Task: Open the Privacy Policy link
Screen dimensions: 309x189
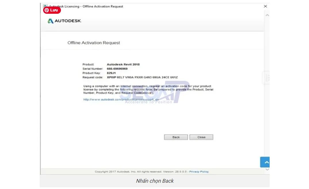Action: (x=199, y=172)
